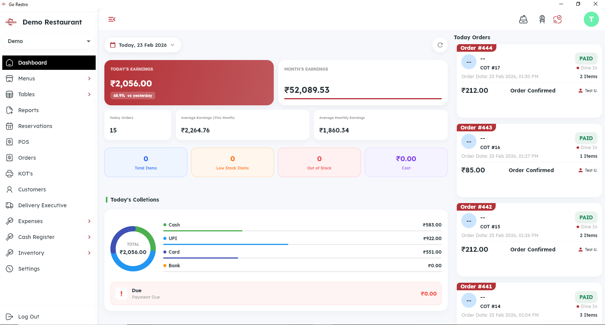605x325 pixels.
Task: Click the Settings hexagon icon
Action: coord(10,269)
